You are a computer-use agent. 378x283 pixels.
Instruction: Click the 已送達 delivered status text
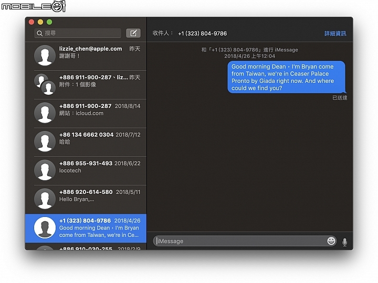click(340, 97)
